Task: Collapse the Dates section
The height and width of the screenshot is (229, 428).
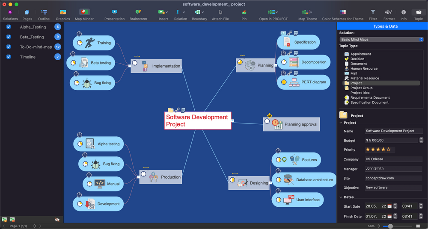Action: point(341,197)
